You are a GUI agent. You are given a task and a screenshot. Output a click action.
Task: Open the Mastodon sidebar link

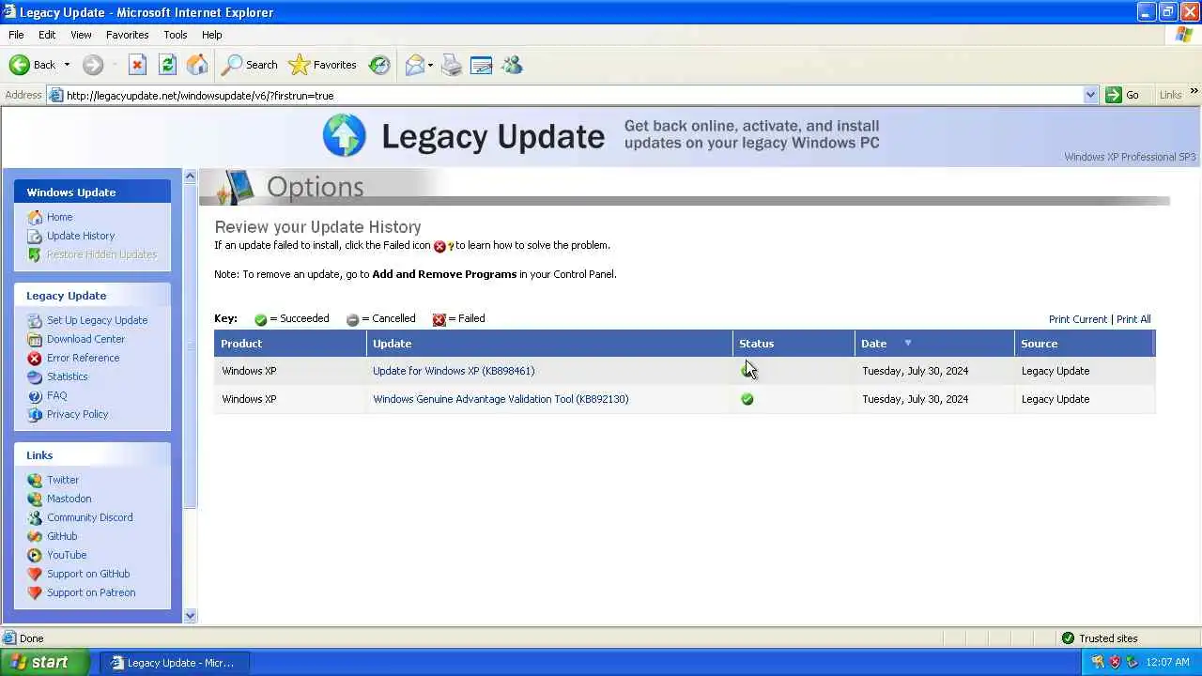[x=69, y=499]
